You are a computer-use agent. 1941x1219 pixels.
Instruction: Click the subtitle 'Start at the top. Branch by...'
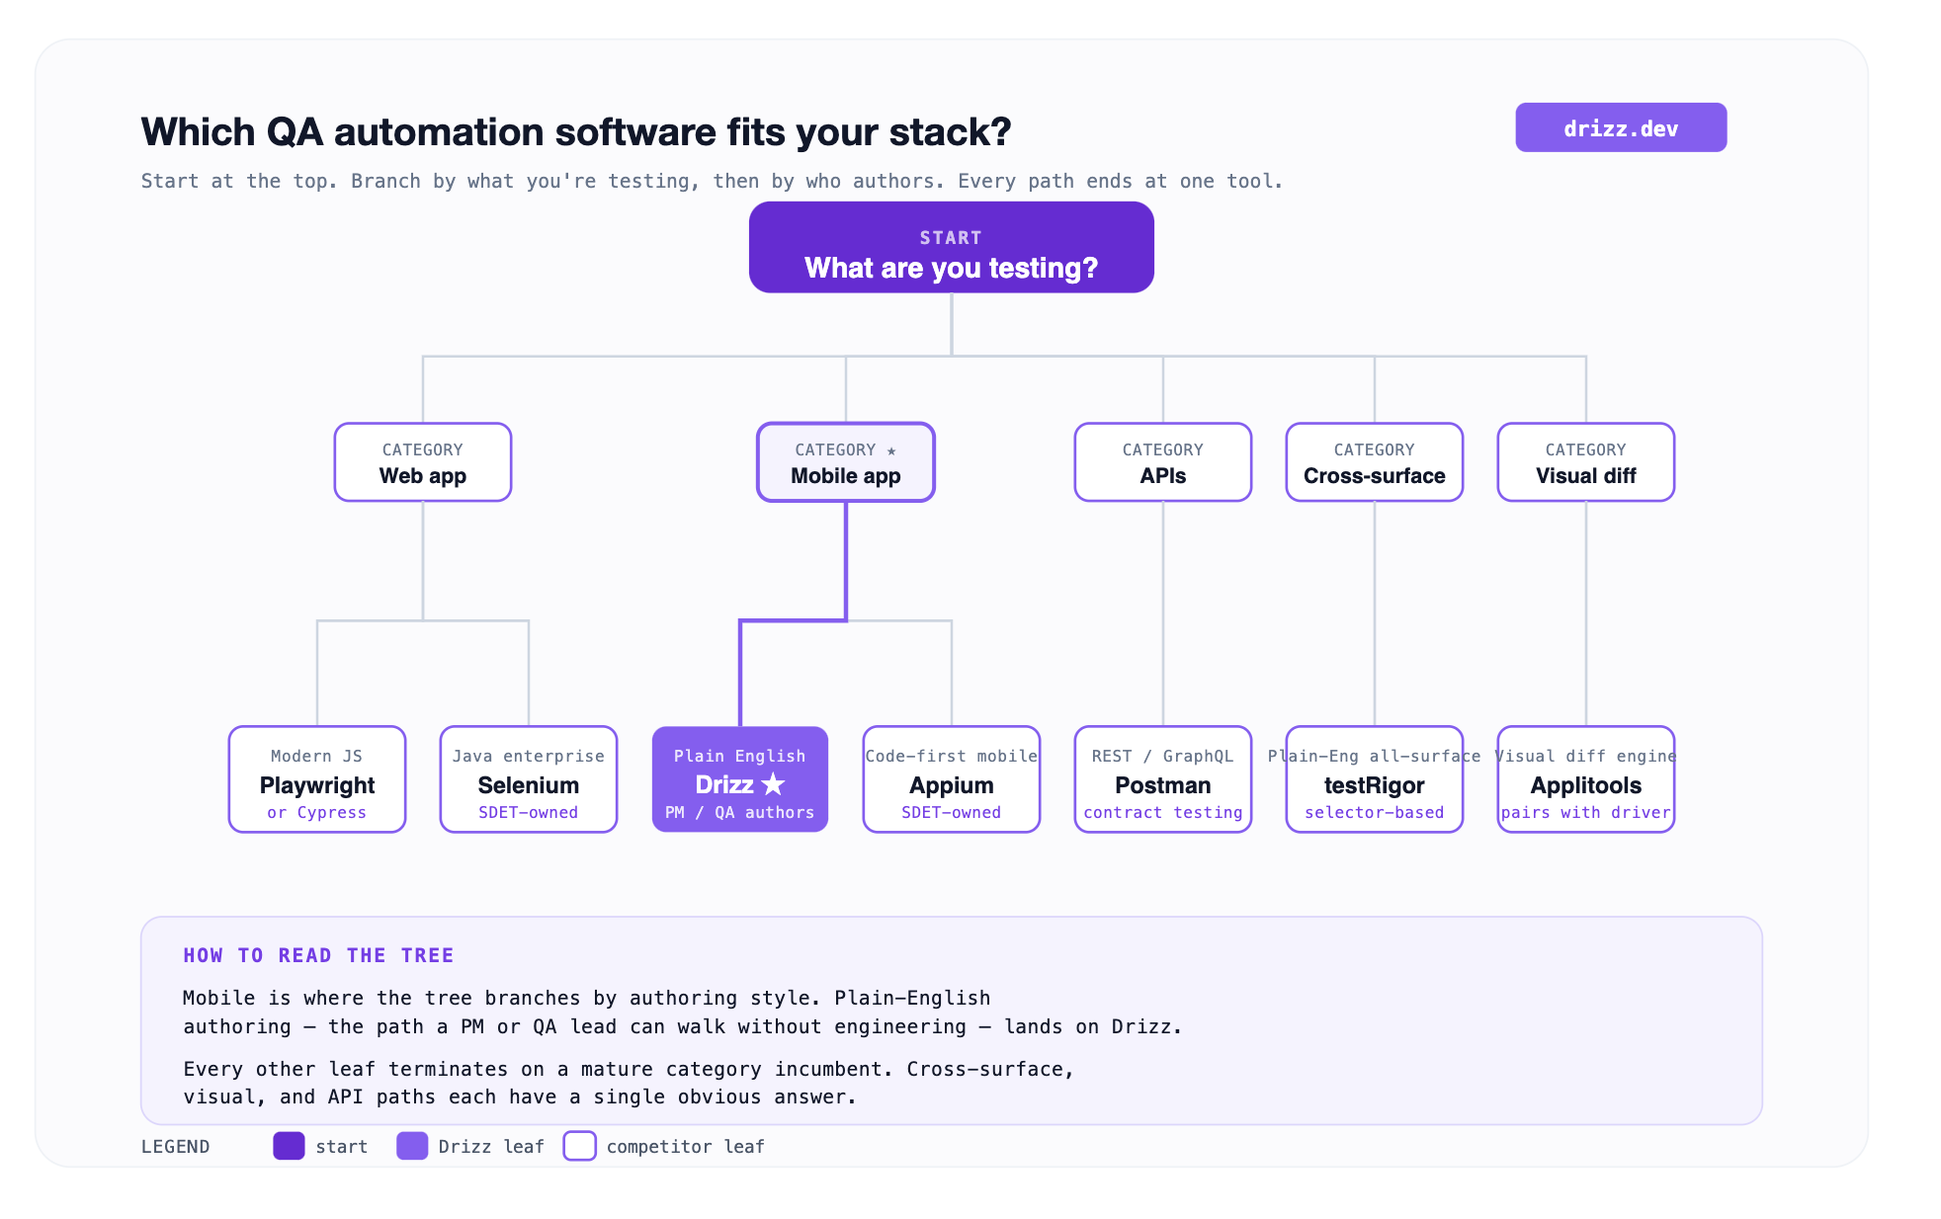712,181
